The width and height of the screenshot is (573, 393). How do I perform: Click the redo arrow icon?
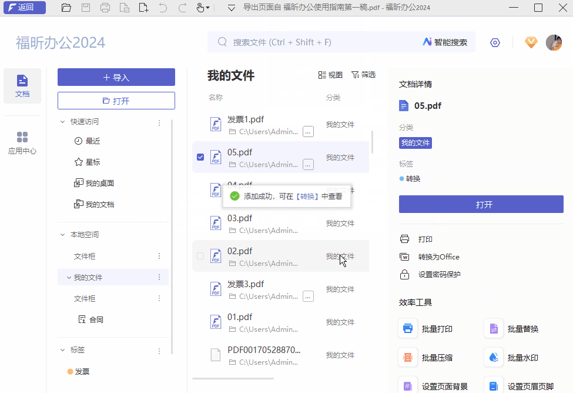182,7
